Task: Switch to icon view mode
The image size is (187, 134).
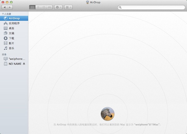Action: pyautogui.click(x=32, y=7)
